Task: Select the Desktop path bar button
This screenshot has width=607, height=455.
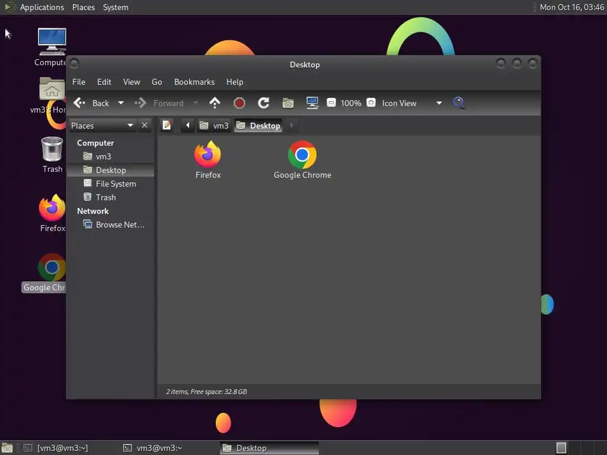Action: point(258,126)
